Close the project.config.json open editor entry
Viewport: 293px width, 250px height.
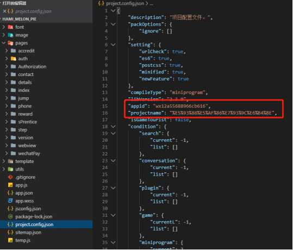point(4,11)
